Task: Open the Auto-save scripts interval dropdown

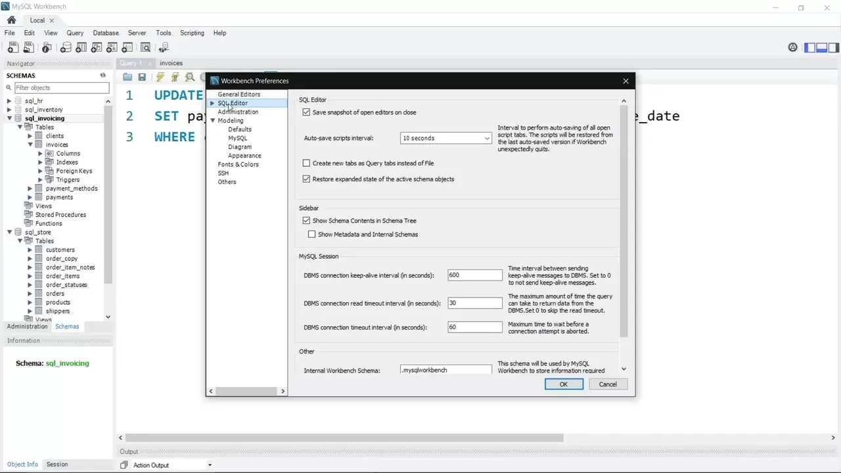Action: (486, 138)
